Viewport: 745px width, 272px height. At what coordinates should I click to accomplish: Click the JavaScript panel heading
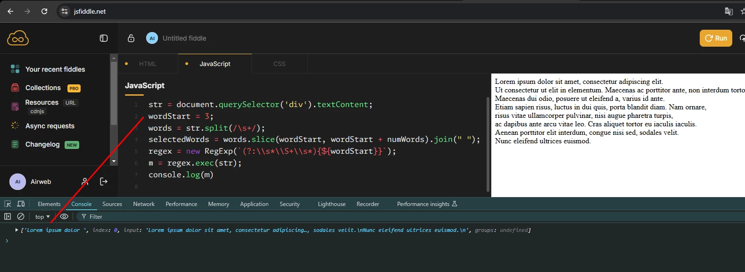pyautogui.click(x=145, y=85)
